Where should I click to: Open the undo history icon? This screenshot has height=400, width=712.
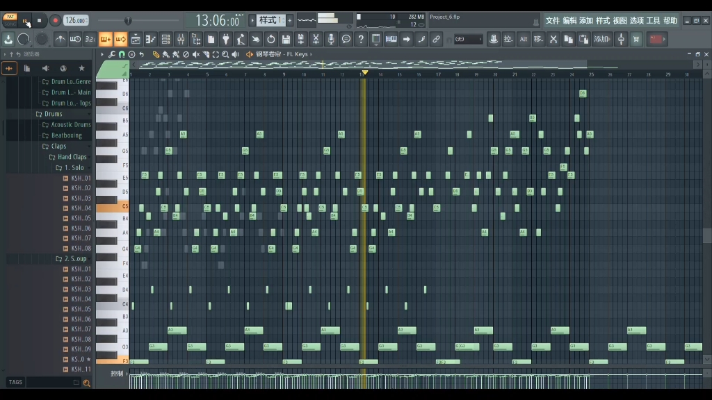pyautogui.click(x=271, y=39)
